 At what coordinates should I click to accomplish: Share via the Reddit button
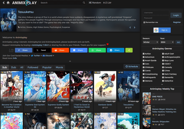pyautogui.click(x=60, y=50)
